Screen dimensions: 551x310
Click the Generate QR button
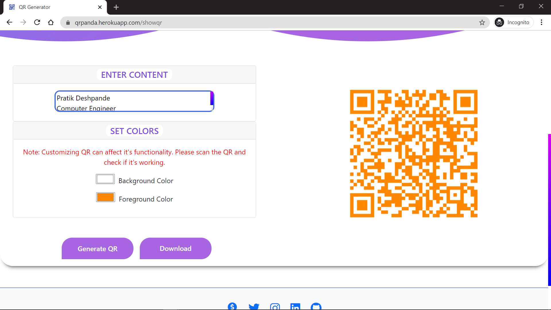click(98, 249)
